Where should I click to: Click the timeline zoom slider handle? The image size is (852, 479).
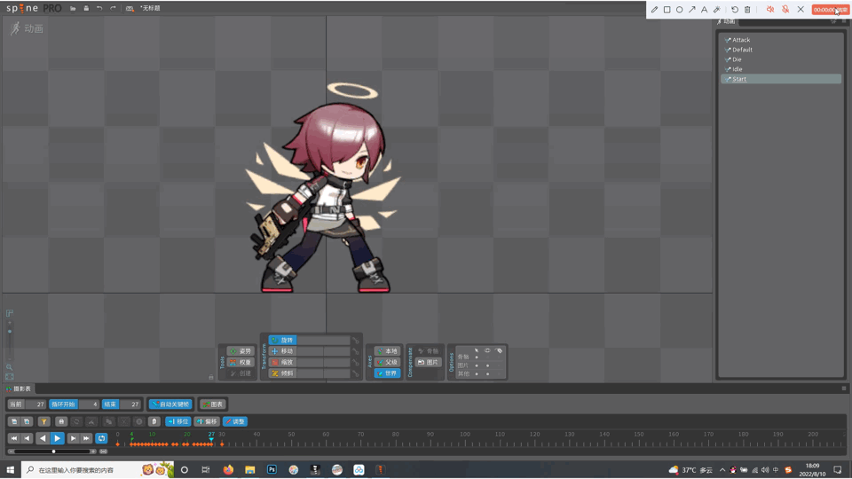54,452
